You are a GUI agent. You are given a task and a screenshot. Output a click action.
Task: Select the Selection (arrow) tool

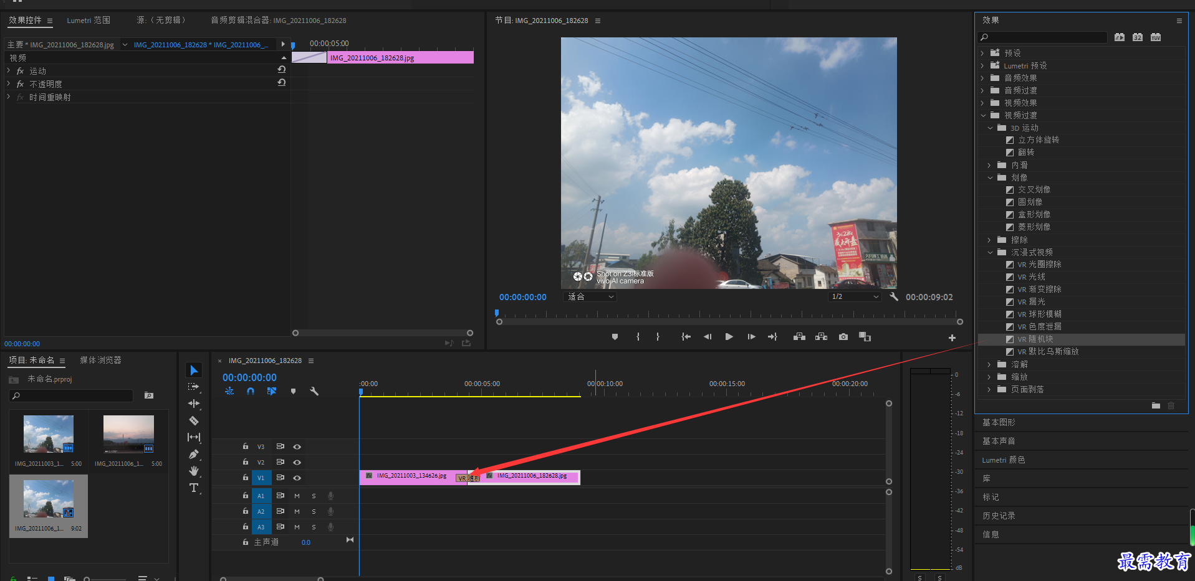[x=194, y=371]
